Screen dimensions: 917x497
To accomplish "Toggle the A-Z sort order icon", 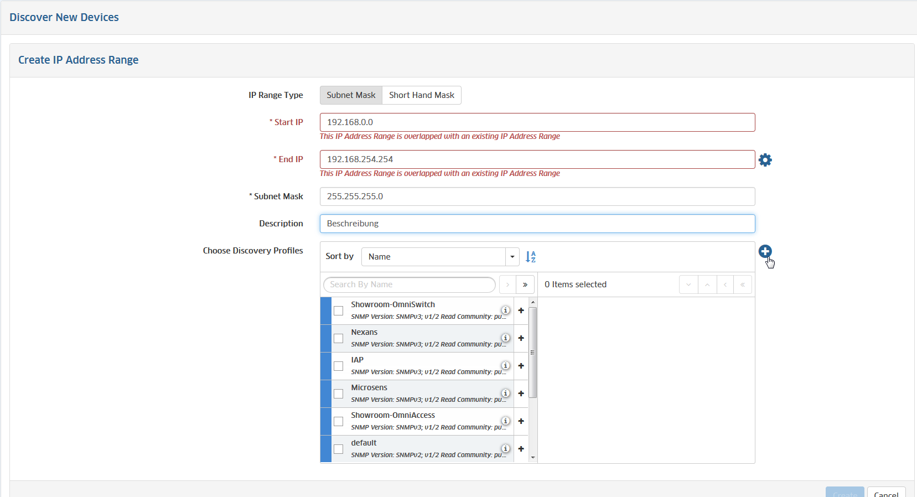I will pos(530,257).
